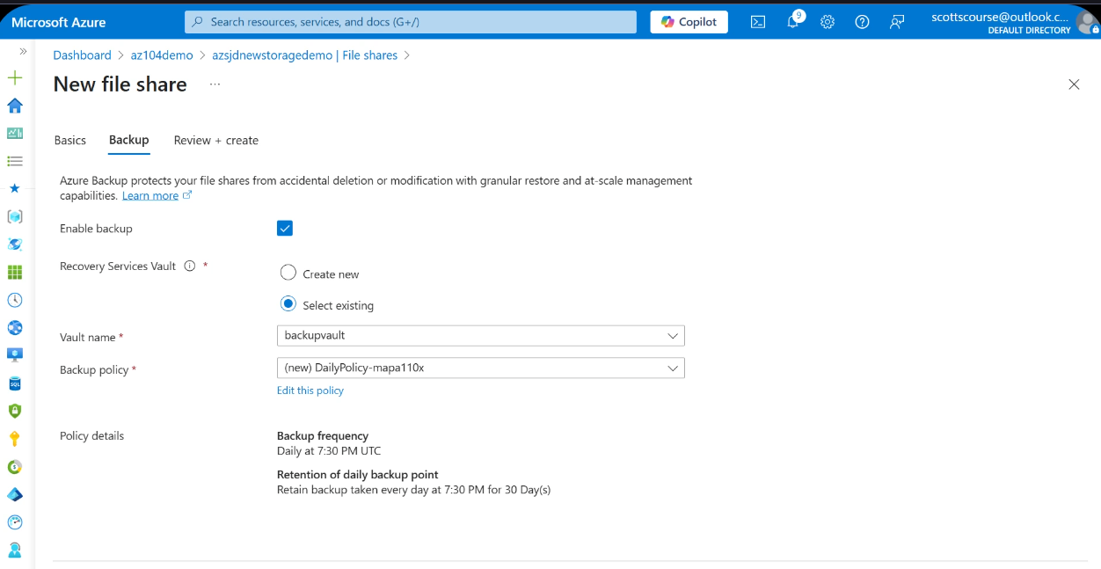
Task: Open SQL databases from the sidebar
Action: coord(14,383)
